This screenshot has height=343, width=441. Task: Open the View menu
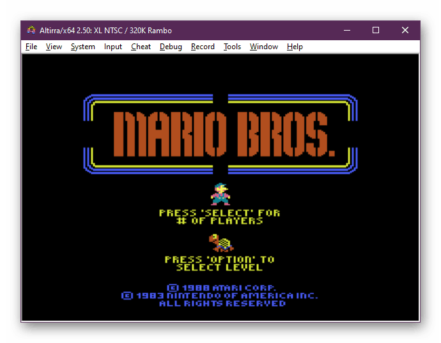[x=54, y=47]
